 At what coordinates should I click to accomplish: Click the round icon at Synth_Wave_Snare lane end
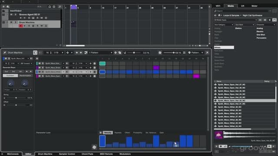coord(95,68)
